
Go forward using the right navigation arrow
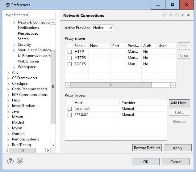pos(177,15)
